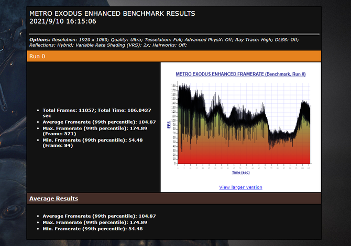Click Average Framerate under Average Results
This screenshot has height=246, width=351.
coord(94,216)
